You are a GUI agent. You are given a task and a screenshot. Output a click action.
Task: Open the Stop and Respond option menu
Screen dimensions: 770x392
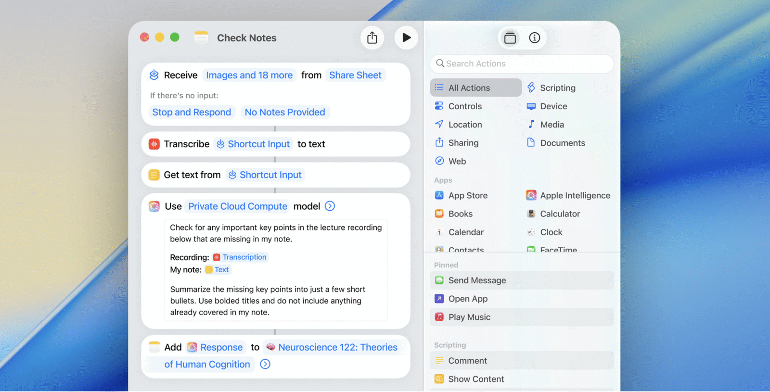[x=192, y=113]
